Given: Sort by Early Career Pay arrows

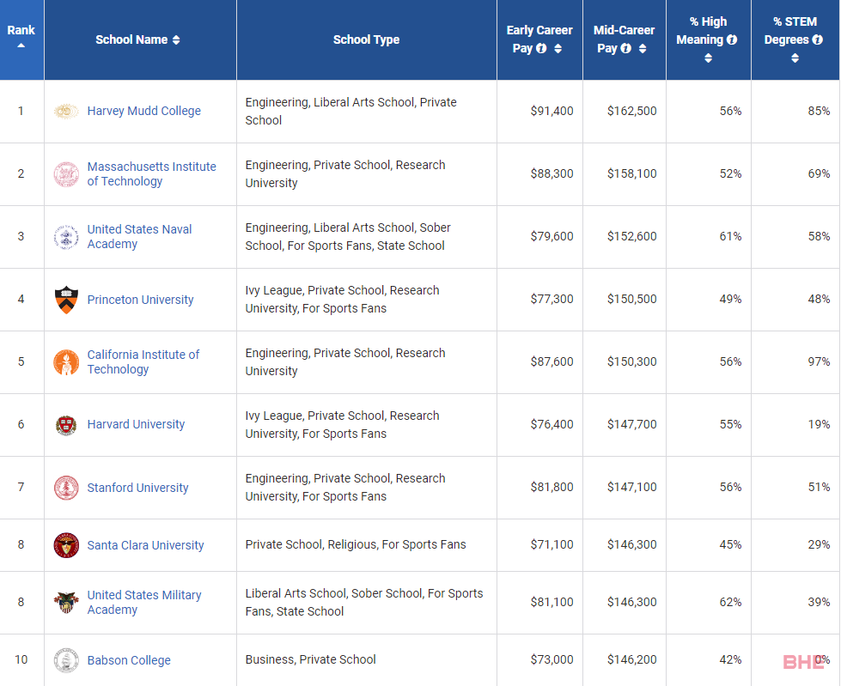Looking at the screenshot, I should coord(558,48).
